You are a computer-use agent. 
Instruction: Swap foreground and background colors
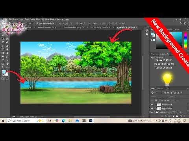coord(7,70)
